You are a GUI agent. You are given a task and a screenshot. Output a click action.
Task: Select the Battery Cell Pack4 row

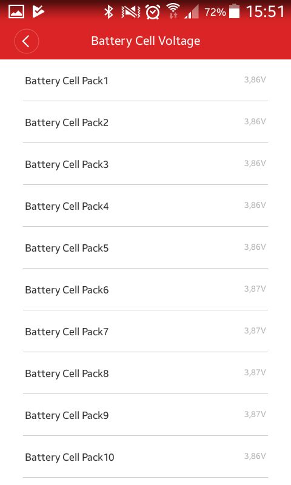coord(145,206)
